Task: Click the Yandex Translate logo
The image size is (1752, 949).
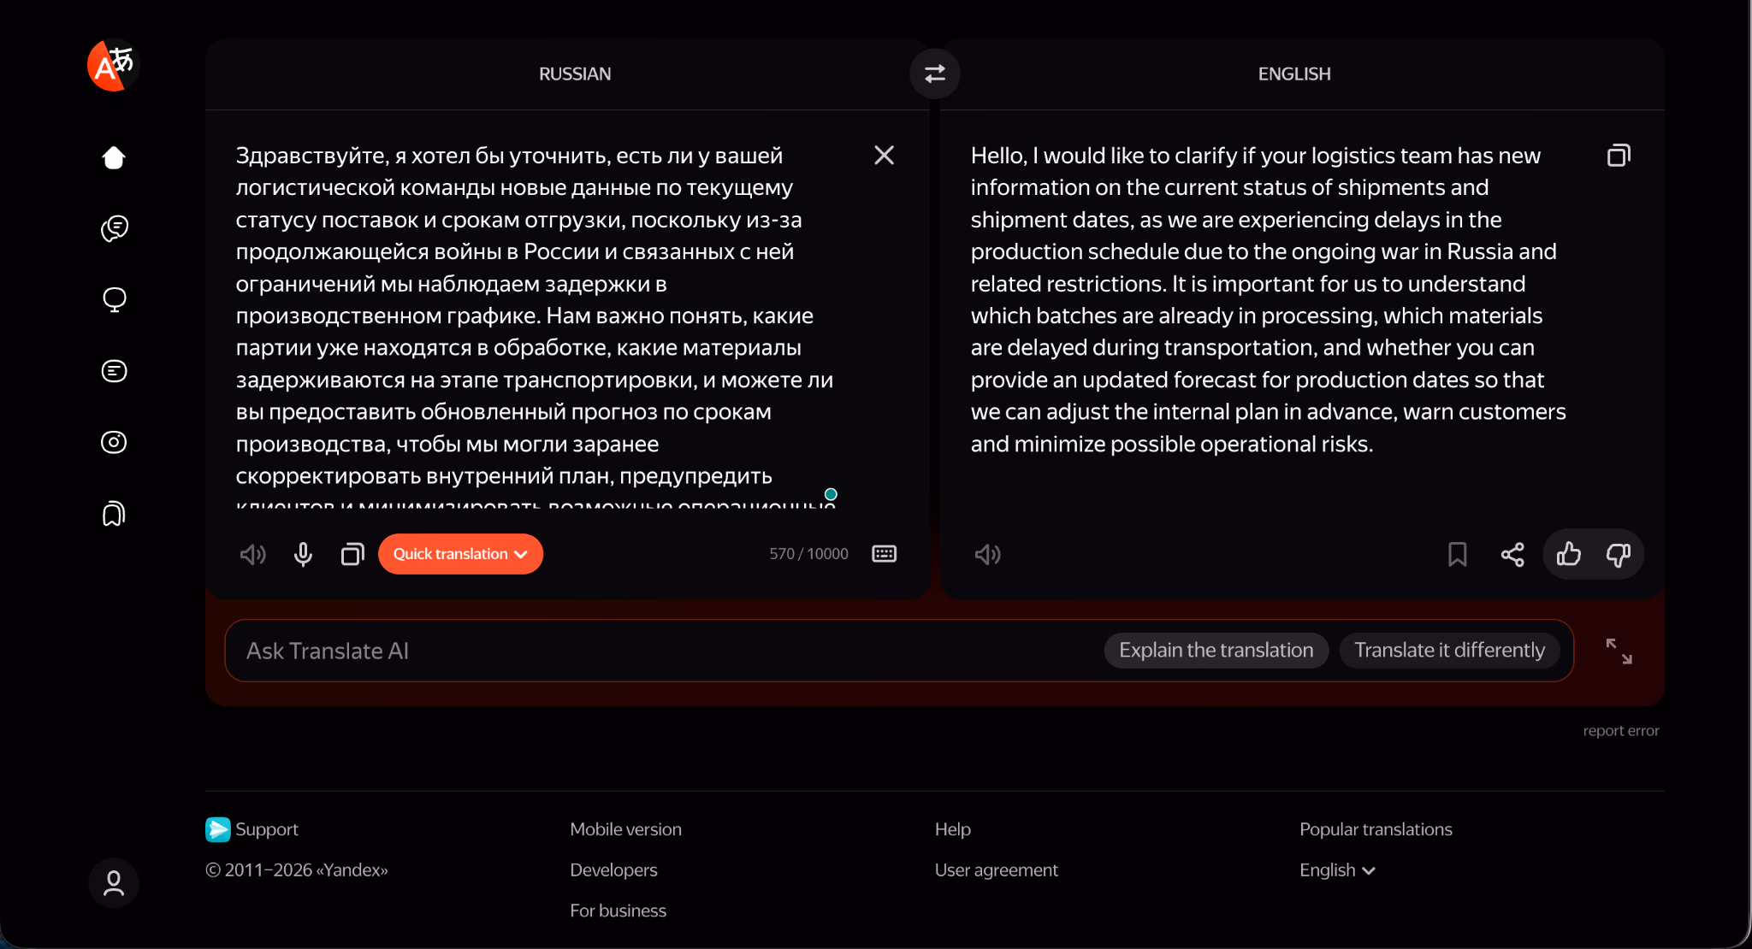Action: [x=113, y=65]
